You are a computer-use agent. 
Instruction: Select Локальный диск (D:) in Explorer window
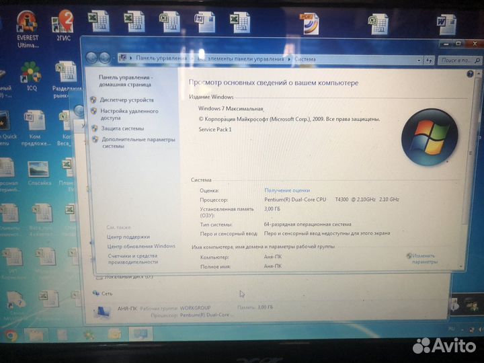click(x=125, y=277)
